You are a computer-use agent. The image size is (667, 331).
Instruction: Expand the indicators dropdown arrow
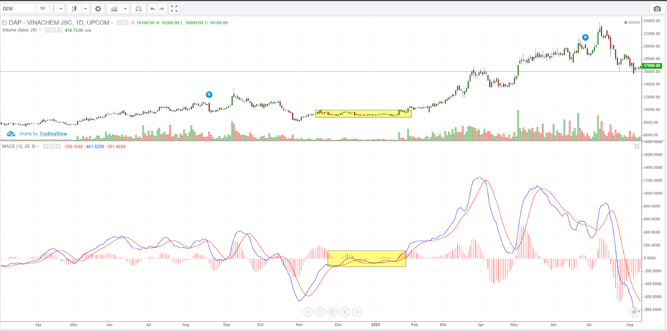[125, 8]
